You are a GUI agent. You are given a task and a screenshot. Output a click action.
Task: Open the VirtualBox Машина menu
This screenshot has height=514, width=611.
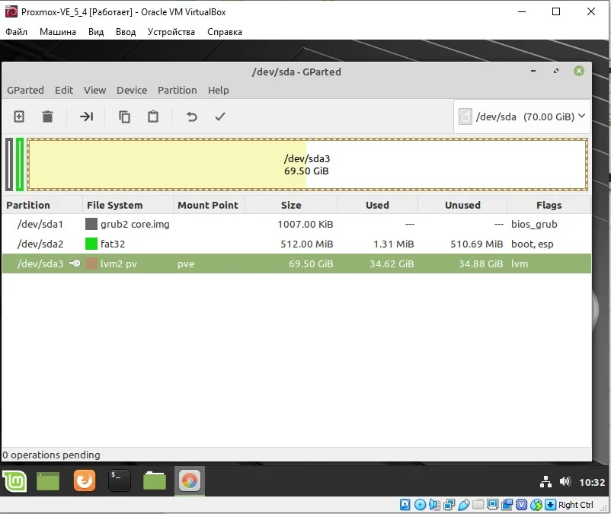58,32
